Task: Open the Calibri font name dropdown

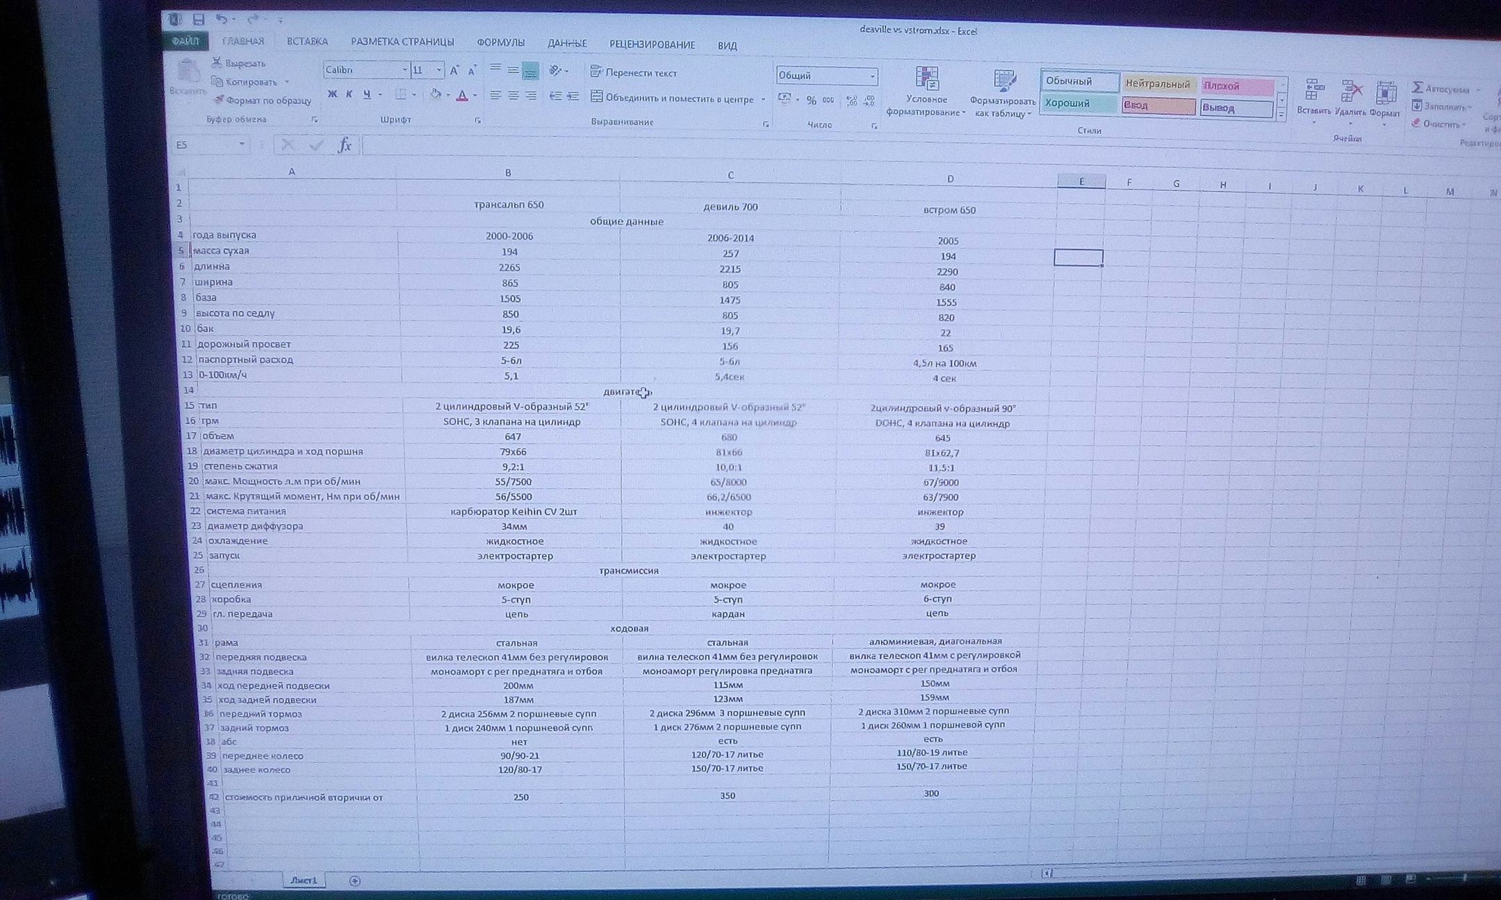Action: click(x=404, y=69)
